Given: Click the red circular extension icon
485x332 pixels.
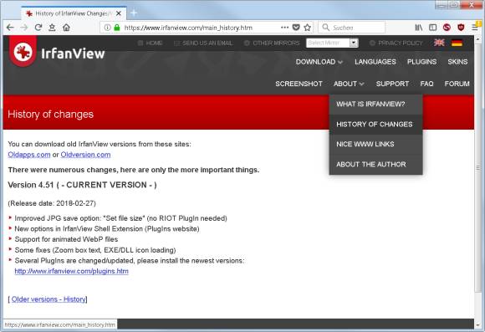Looking at the screenshot, I should coord(447,28).
